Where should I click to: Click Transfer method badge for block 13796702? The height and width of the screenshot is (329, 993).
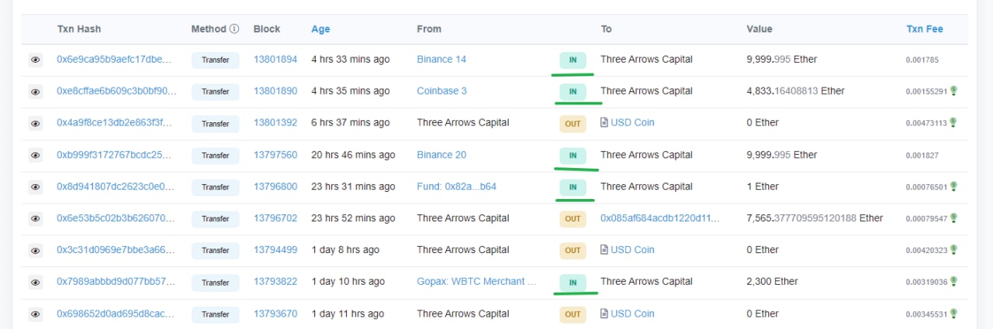[x=216, y=219]
